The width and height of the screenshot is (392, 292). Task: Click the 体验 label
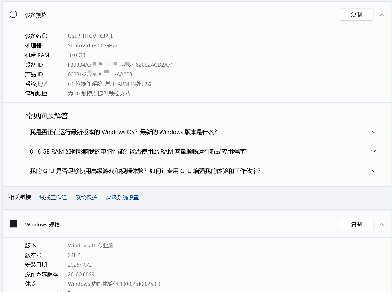click(x=31, y=284)
